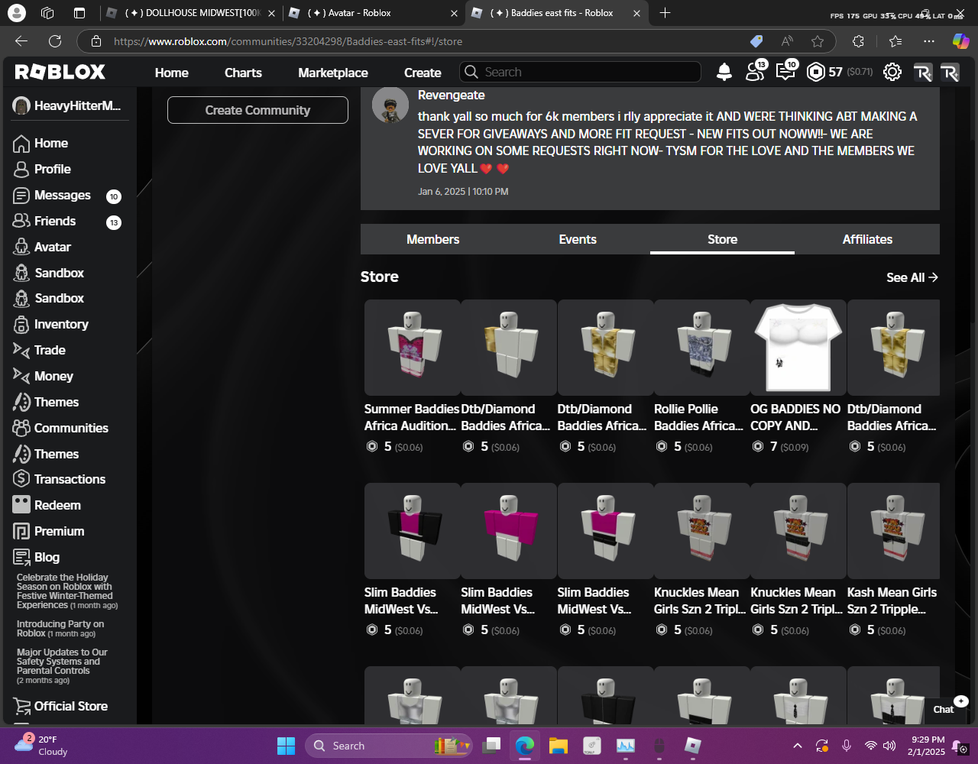Click the browser refresh button
The width and height of the screenshot is (978, 764).
pyautogui.click(x=55, y=41)
